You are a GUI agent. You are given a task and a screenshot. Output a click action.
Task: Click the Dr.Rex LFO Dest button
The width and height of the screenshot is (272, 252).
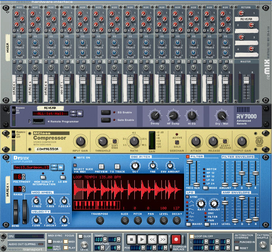point(207,224)
